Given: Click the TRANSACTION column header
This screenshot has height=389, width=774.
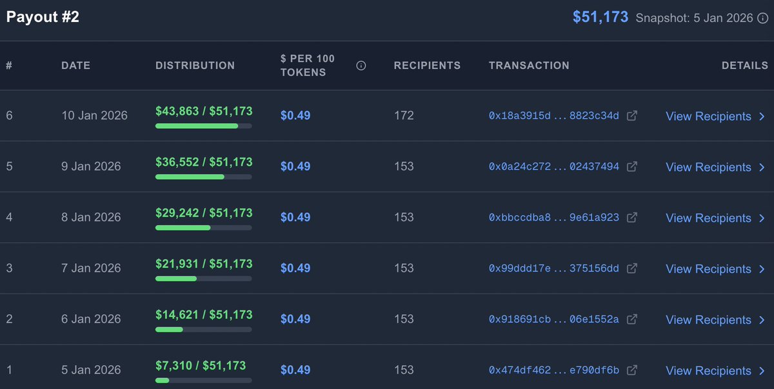Looking at the screenshot, I should click(x=529, y=65).
